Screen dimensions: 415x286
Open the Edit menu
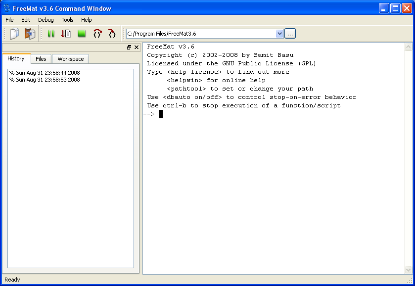26,20
